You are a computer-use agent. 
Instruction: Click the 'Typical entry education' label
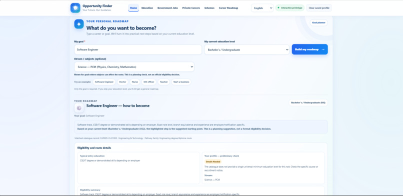point(92,155)
